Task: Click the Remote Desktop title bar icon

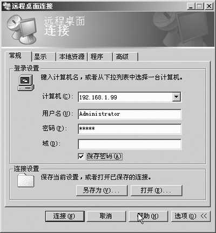Action: click(7, 6)
